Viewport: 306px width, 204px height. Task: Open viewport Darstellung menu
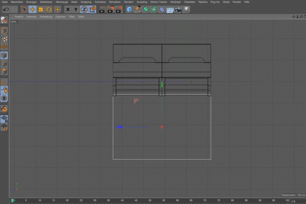pyautogui.click(x=46, y=17)
